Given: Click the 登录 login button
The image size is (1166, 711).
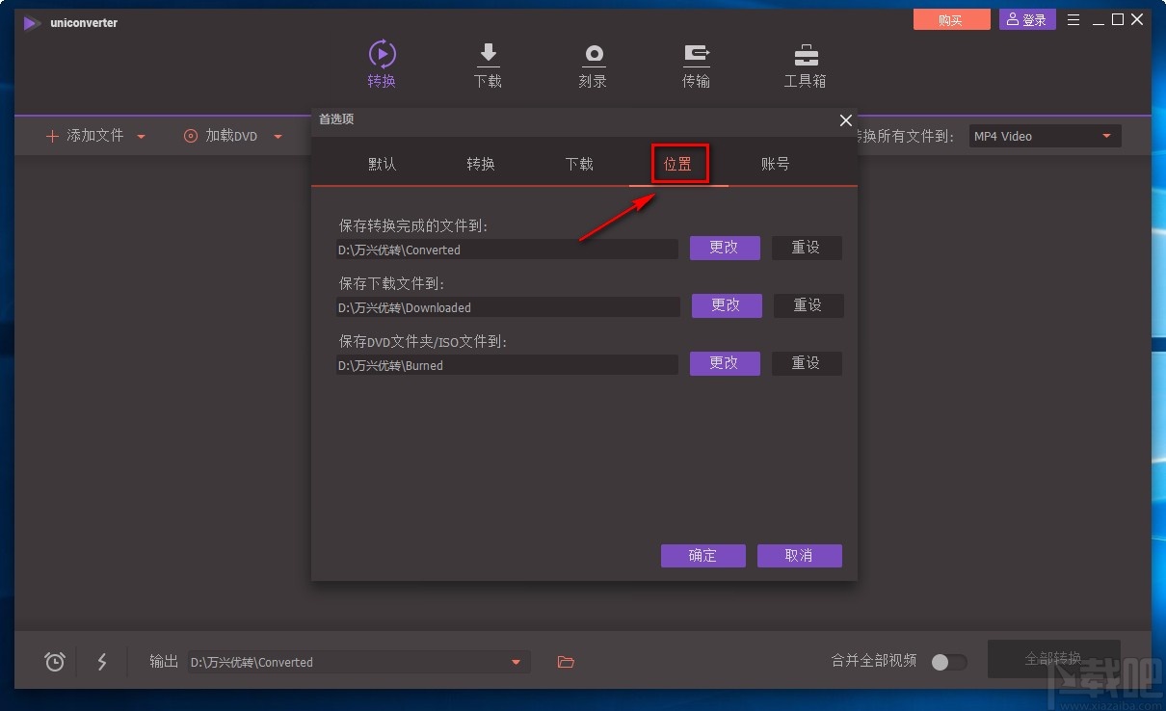Looking at the screenshot, I should pos(1026,18).
